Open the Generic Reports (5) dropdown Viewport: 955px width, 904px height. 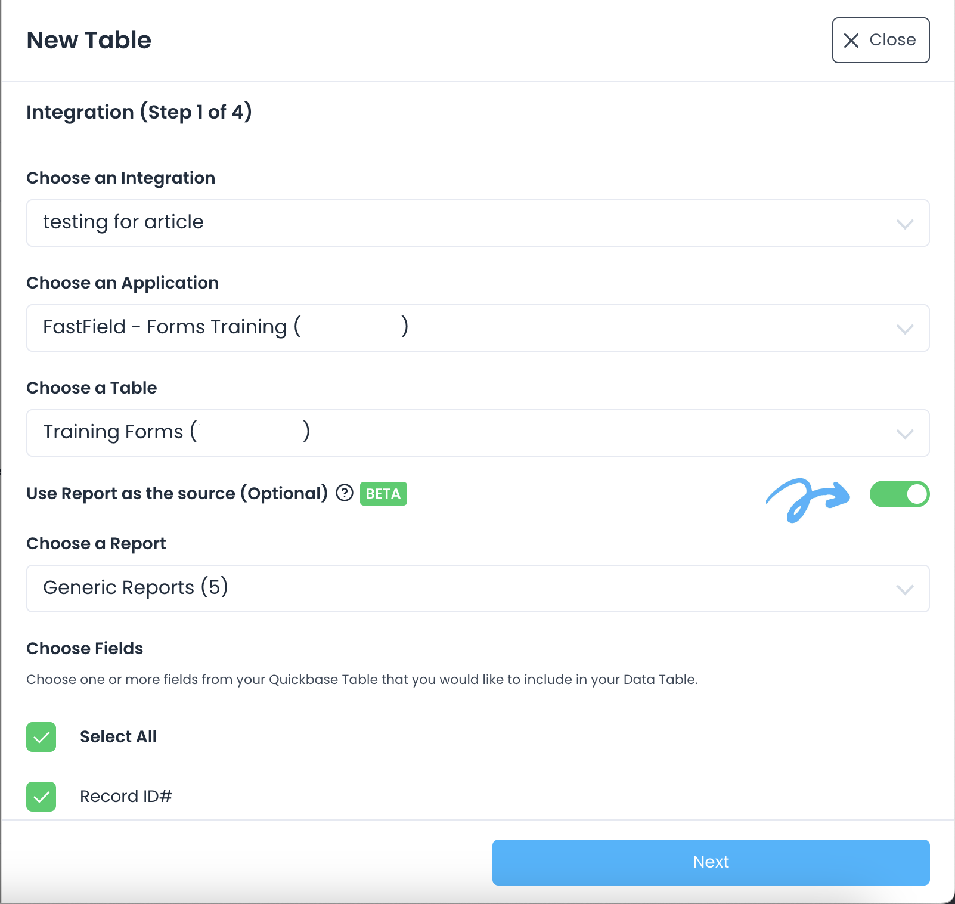click(x=477, y=589)
